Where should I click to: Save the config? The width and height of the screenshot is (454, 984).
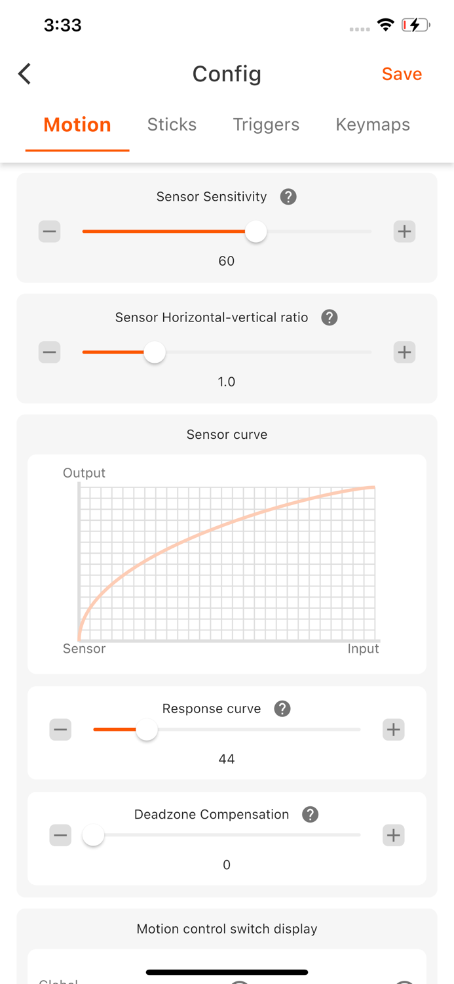(402, 74)
